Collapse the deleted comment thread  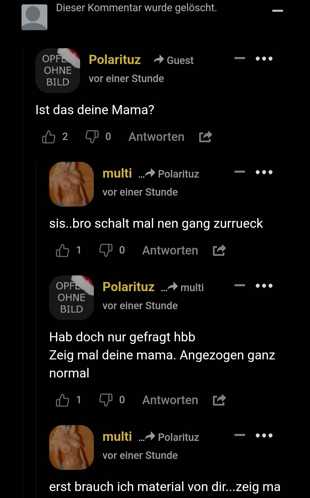[x=278, y=11]
